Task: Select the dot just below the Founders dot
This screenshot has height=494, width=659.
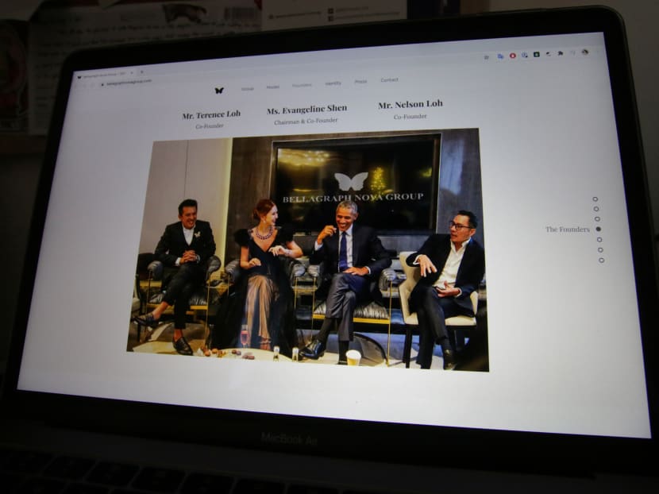Action: pos(599,240)
